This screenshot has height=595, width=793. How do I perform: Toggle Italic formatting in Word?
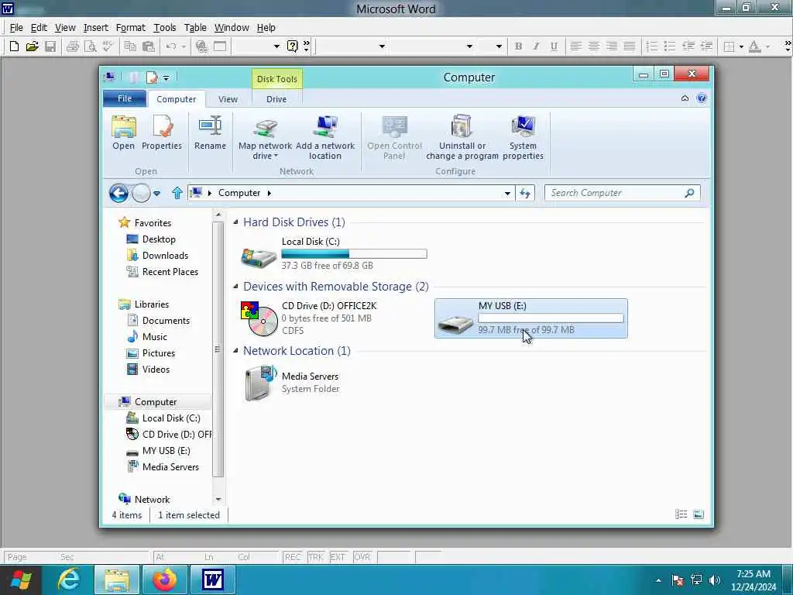(x=536, y=46)
